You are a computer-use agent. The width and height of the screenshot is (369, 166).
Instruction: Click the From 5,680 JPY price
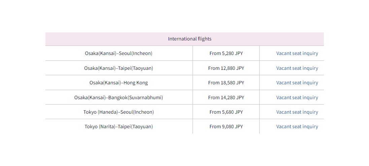[x=226, y=112]
